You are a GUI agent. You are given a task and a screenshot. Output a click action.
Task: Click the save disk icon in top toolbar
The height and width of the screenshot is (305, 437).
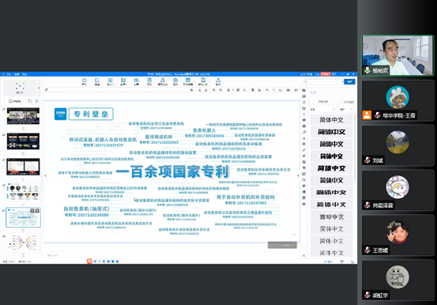click(x=203, y=81)
